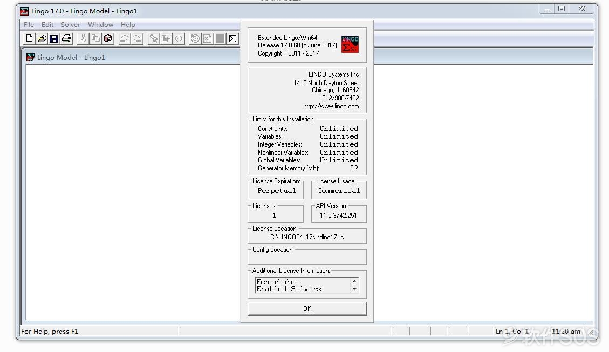Viewport: 609px width, 352px height.
Task: Click the Solve bullseye icon
Action: click(x=195, y=38)
